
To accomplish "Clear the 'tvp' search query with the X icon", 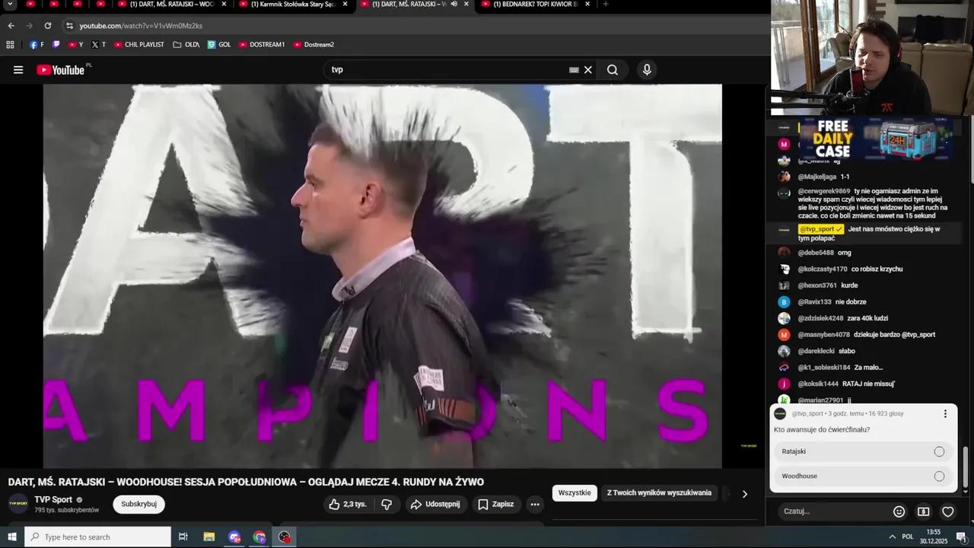I will click(587, 69).
